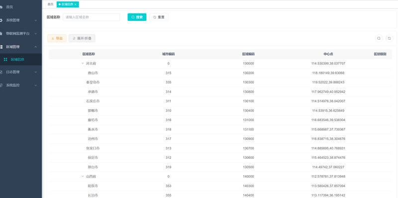Switch to the 区域信息 tab

(68, 4)
